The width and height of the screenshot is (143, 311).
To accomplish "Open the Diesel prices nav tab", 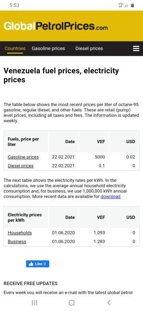I will (89, 48).
